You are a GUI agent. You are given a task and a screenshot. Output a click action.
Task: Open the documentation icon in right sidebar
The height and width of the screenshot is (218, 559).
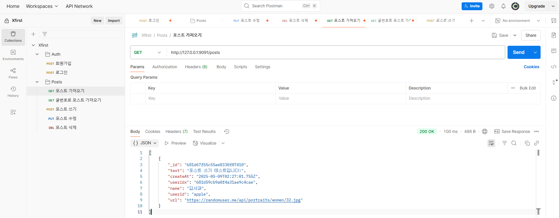pyautogui.click(x=554, y=35)
